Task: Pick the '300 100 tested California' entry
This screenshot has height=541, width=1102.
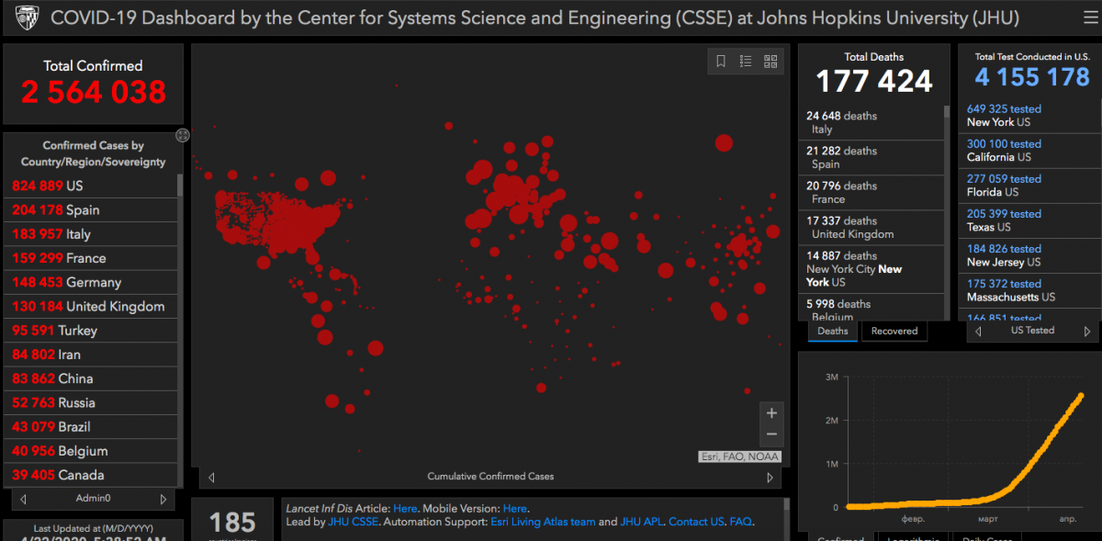Action: tap(1029, 151)
